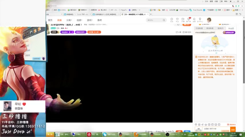Switch to the 粉丝团 tab
245x137 pixels.
(231, 28)
